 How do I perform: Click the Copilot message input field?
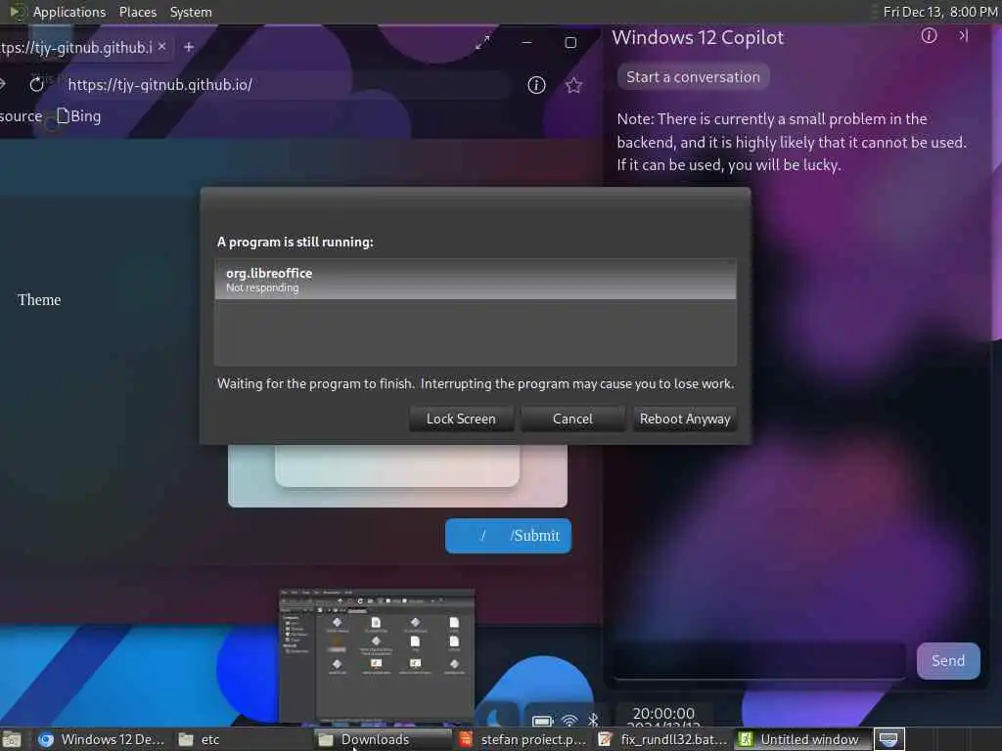[x=759, y=660]
